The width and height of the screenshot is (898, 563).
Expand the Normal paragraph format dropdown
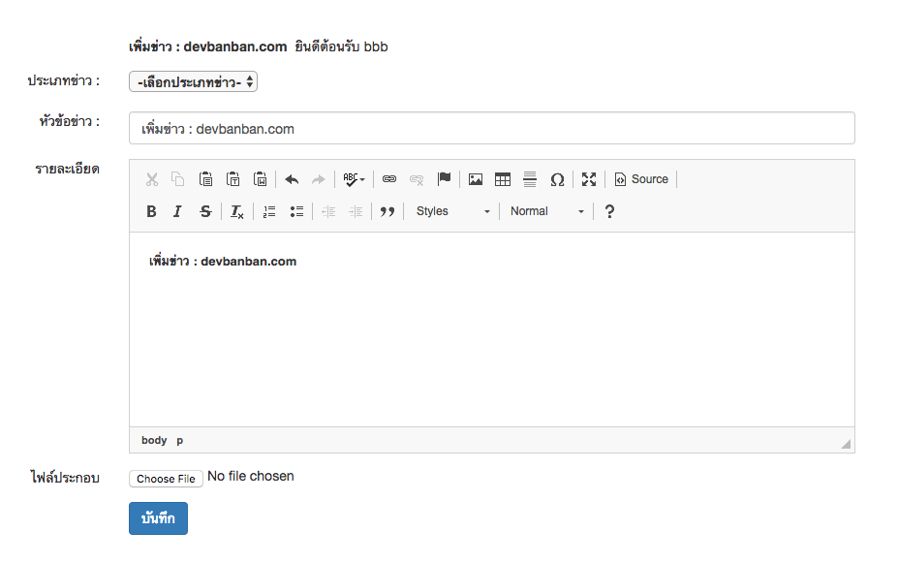click(547, 211)
